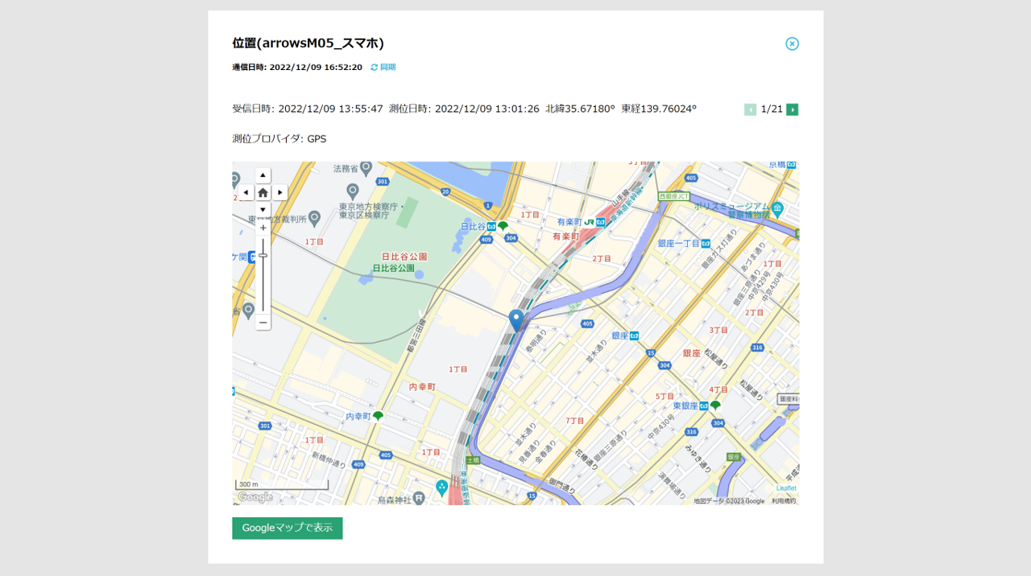
Task: Click the 同期 sync link
Action: click(x=383, y=68)
